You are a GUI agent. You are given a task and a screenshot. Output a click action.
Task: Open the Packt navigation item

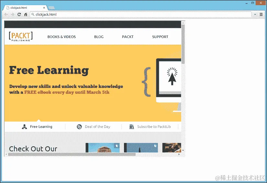[128, 37]
